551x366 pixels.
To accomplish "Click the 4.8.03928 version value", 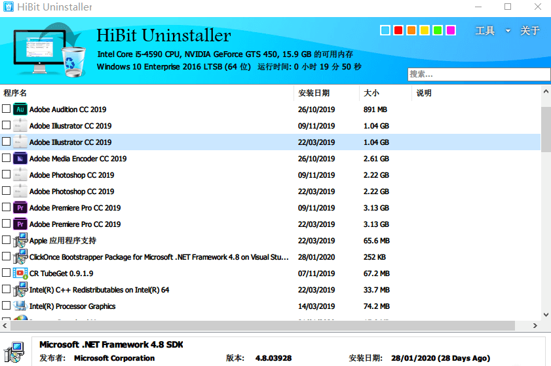I will click(x=273, y=358).
